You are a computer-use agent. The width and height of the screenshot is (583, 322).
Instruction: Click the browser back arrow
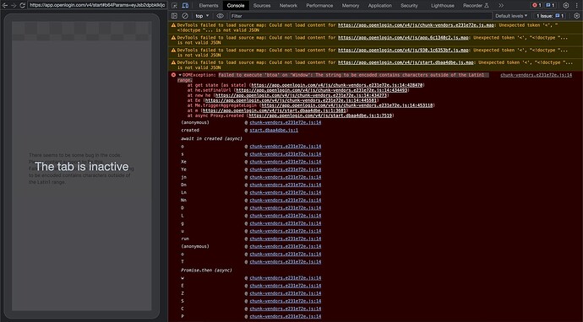[5, 6]
